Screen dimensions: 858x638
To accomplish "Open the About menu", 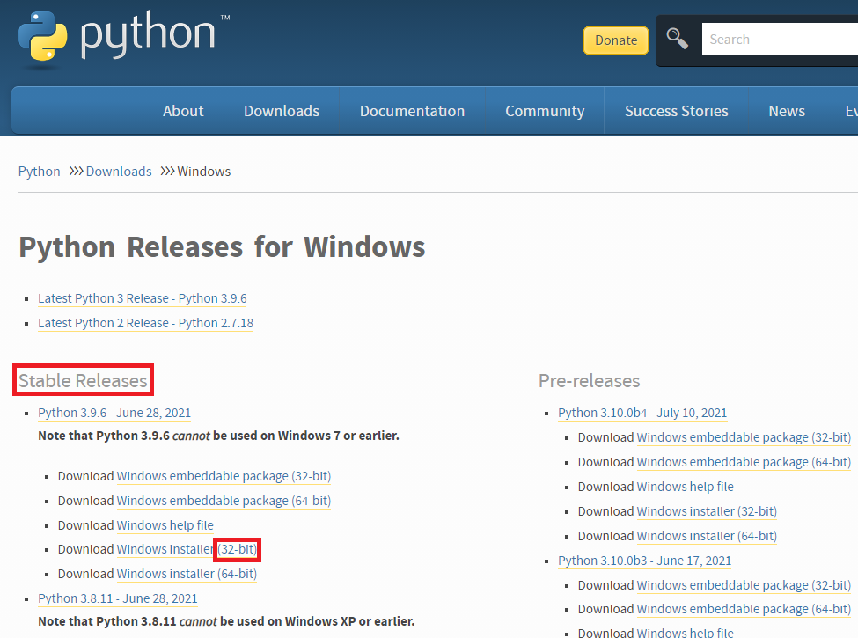I will (183, 111).
